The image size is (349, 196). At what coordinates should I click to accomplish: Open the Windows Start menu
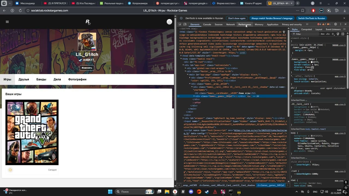point(110,192)
